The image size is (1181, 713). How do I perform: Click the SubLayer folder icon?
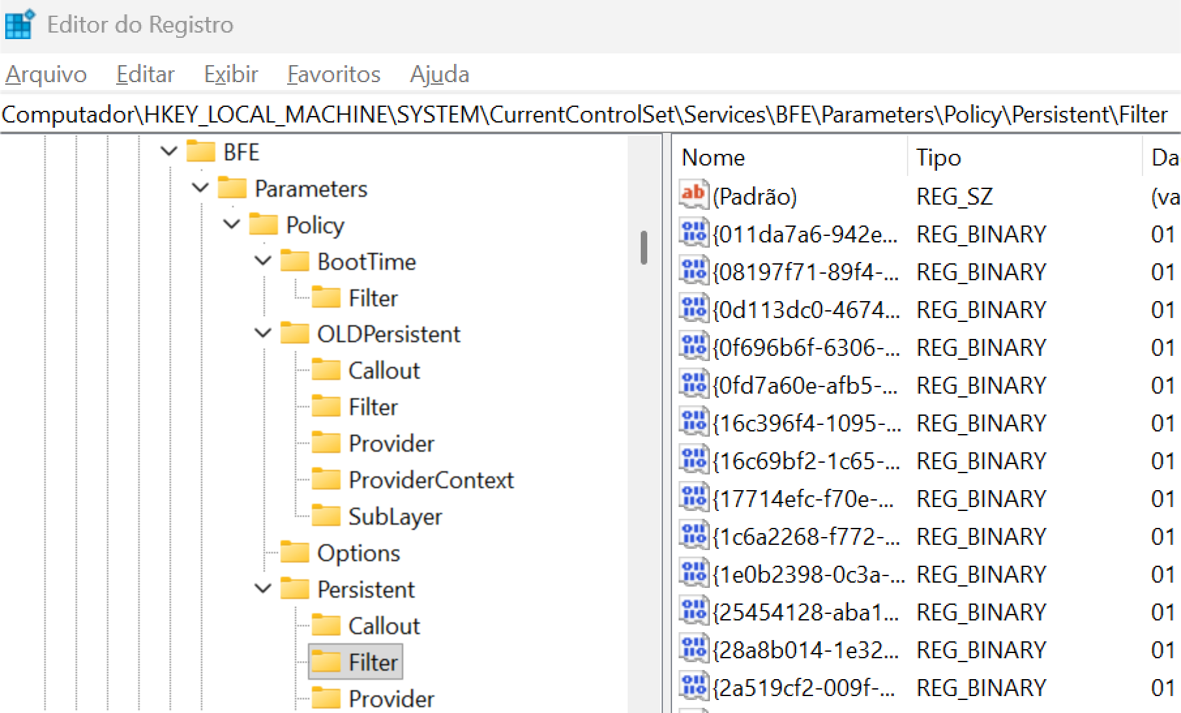click(x=326, y=516)
